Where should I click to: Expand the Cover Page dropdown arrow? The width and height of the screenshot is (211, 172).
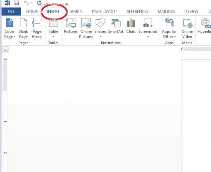tap(14, 36)
